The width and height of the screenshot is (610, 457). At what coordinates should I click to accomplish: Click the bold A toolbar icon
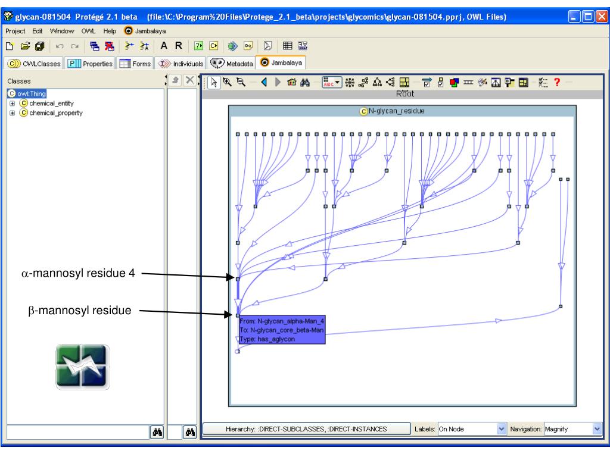tap(164, 46)
